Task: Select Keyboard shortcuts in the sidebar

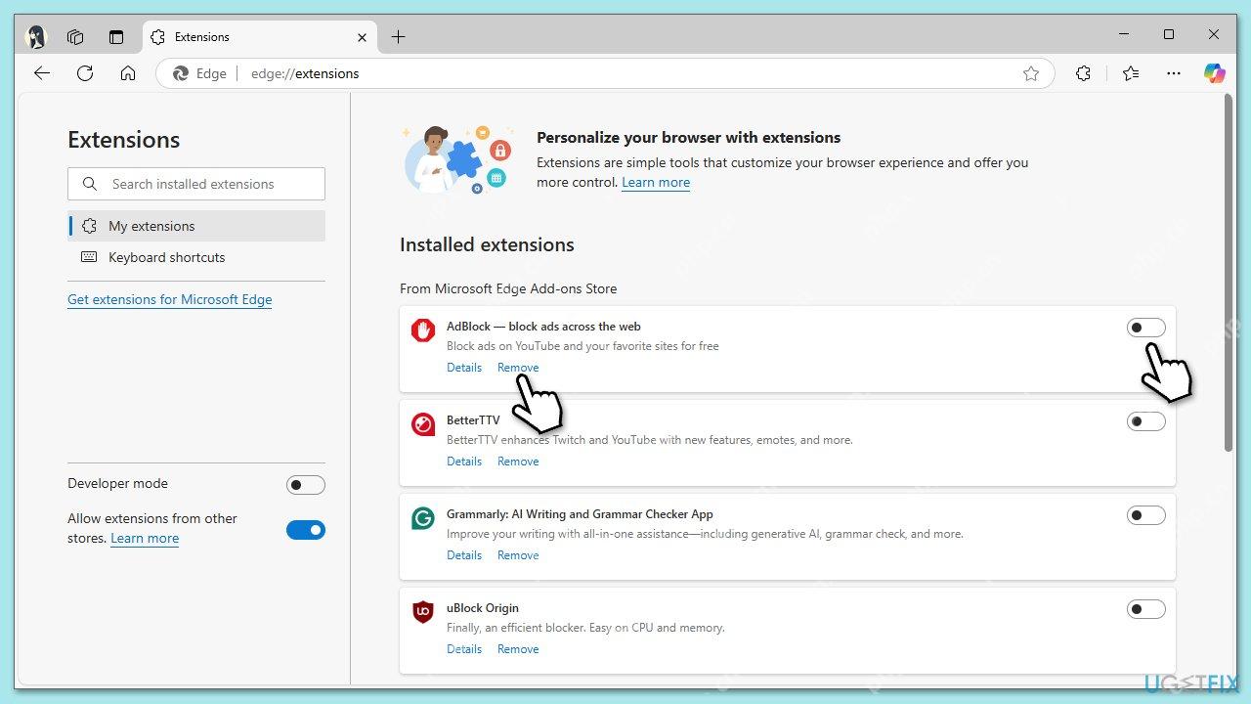Action: pos(166,257)
